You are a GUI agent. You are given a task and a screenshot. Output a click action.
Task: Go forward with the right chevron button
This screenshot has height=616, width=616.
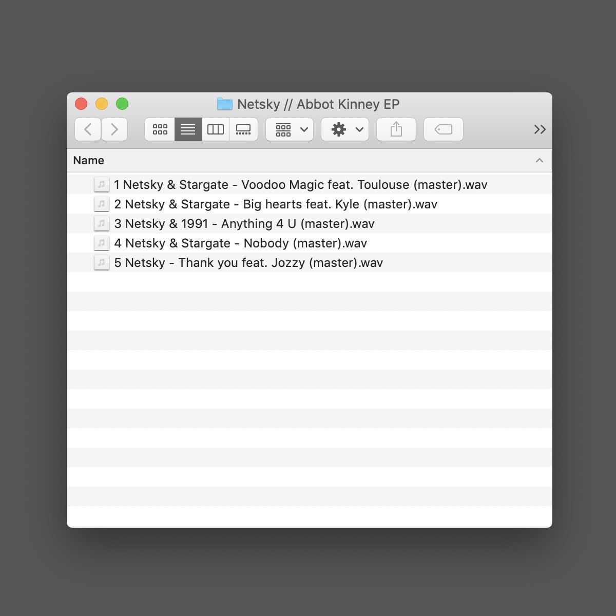pyautogui.click(x=114, y=129)
